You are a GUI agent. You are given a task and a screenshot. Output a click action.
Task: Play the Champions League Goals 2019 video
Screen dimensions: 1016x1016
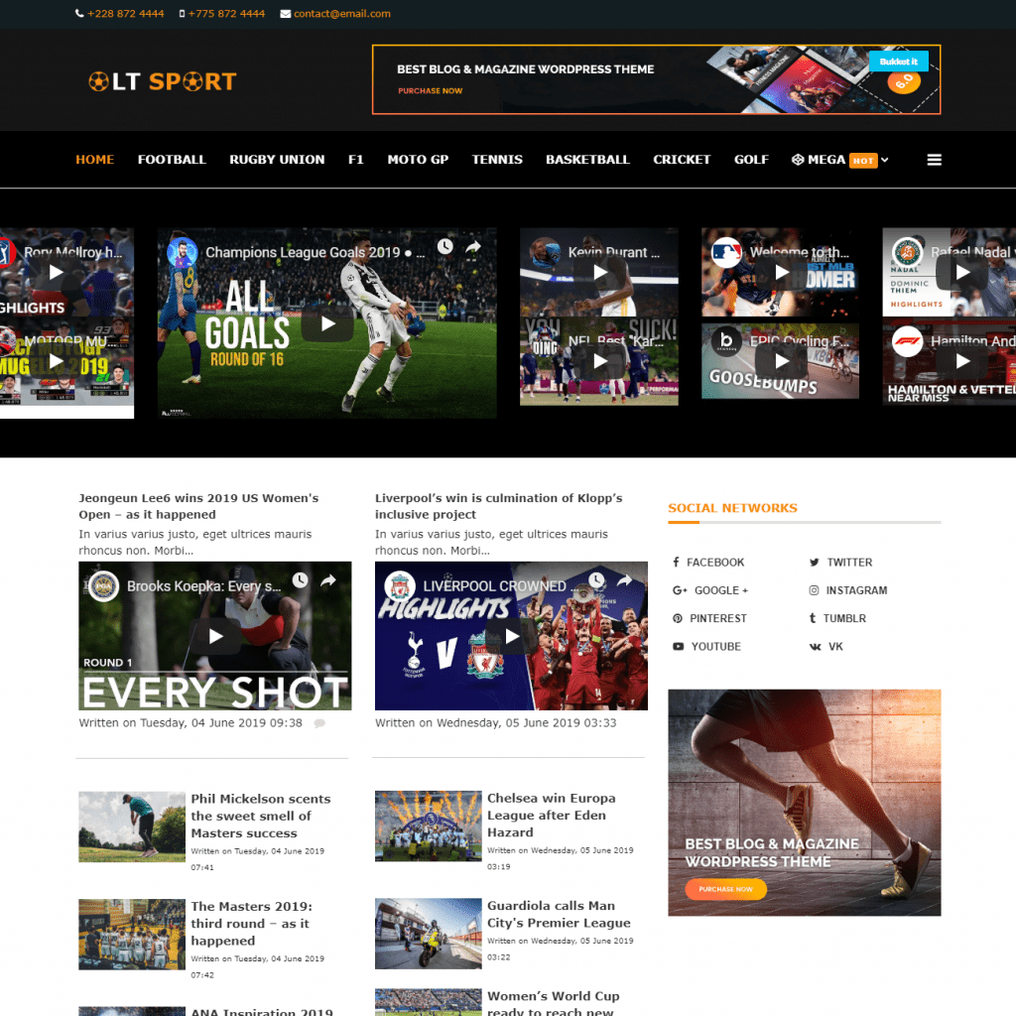tap(327, 323)
